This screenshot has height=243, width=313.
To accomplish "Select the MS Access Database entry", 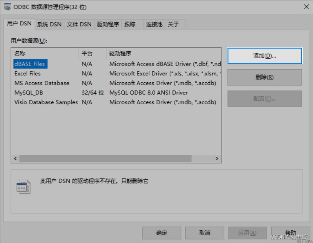I will 41,83.
